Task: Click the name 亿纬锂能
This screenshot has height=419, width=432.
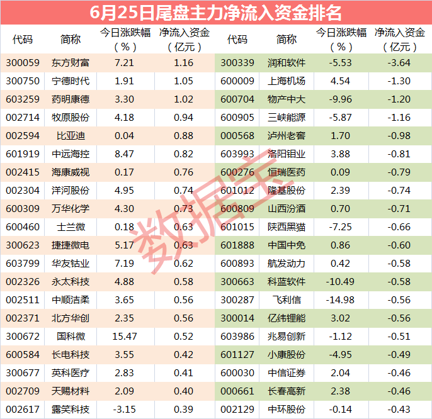Action: click(x=287, y=318)
